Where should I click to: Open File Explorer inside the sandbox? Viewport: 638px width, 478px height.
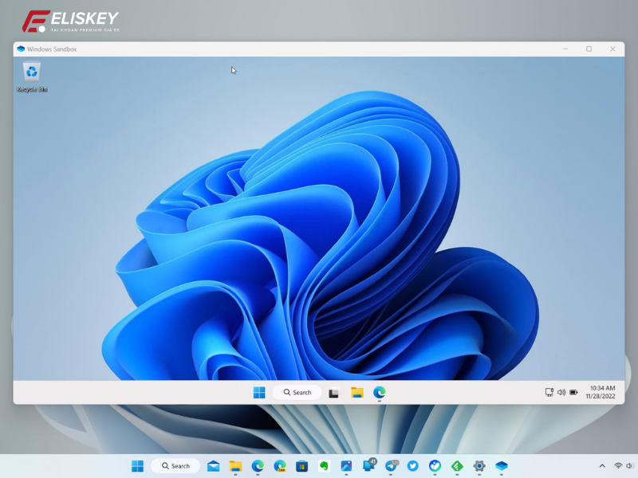pos(356,392)
